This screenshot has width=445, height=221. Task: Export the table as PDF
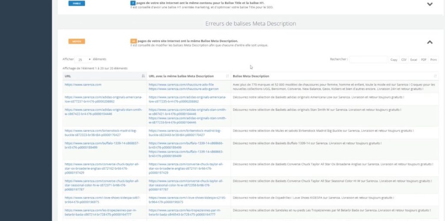pyautogui.click(x=423, y=60)
